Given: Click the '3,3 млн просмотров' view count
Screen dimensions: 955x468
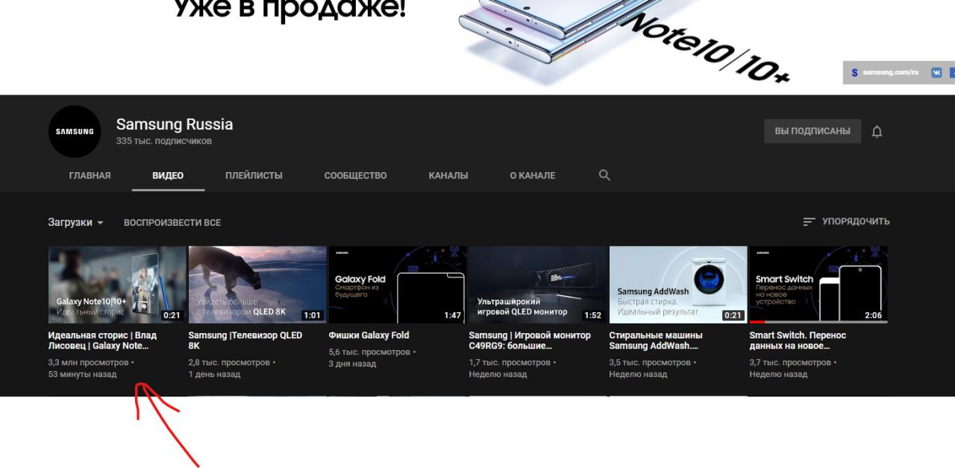Looking at the screenshot, I should [88, 362].
